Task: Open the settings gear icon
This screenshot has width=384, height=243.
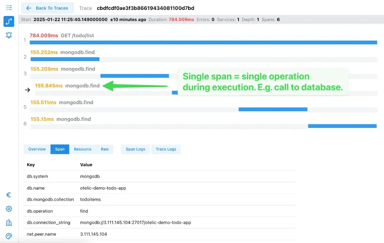Action: coord(9,209)
